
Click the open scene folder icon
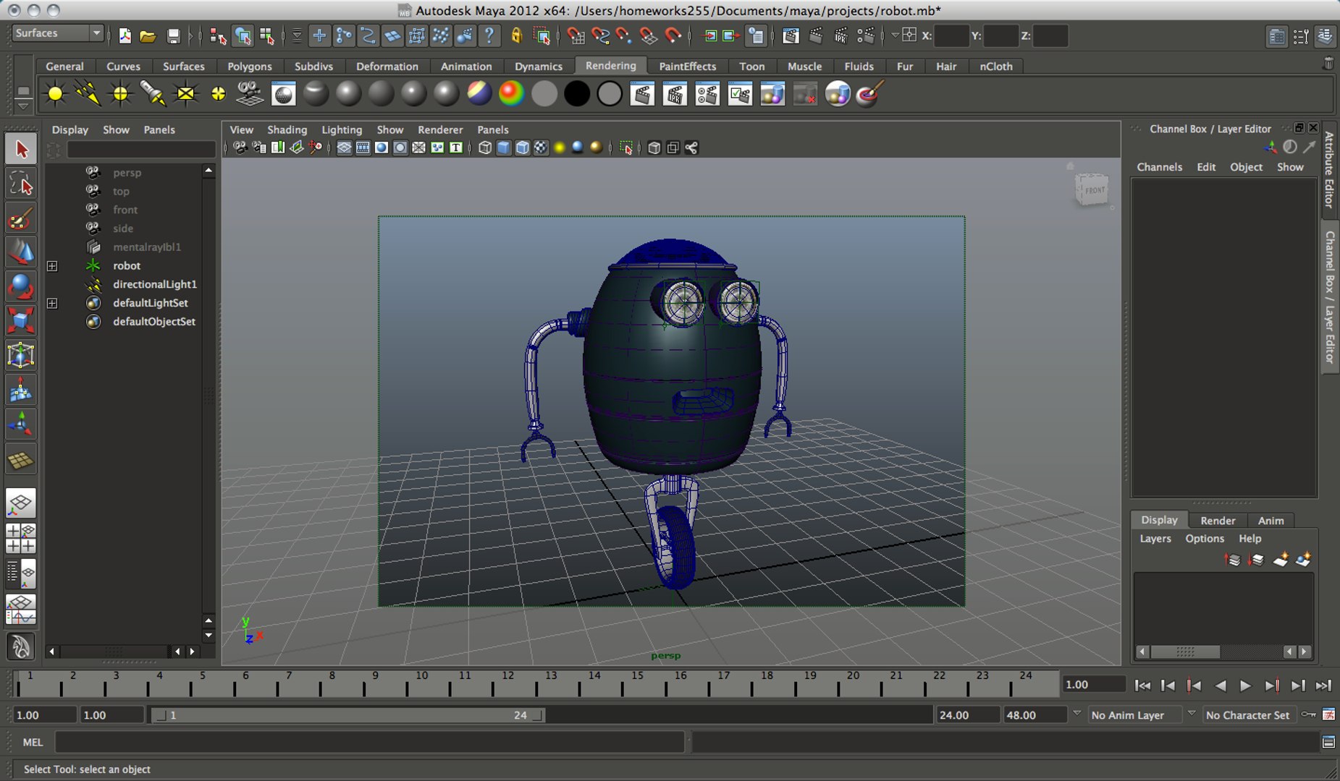(148, 35)
